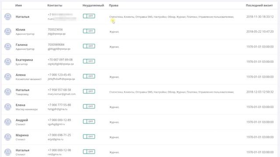Click rights list in Наталья Товаровед's row

[171, 92]
